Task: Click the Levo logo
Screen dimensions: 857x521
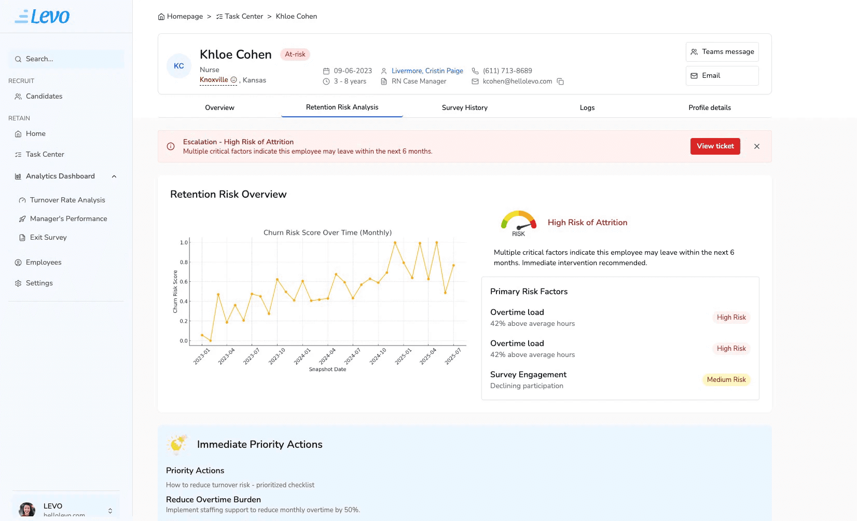Action: 42,17
